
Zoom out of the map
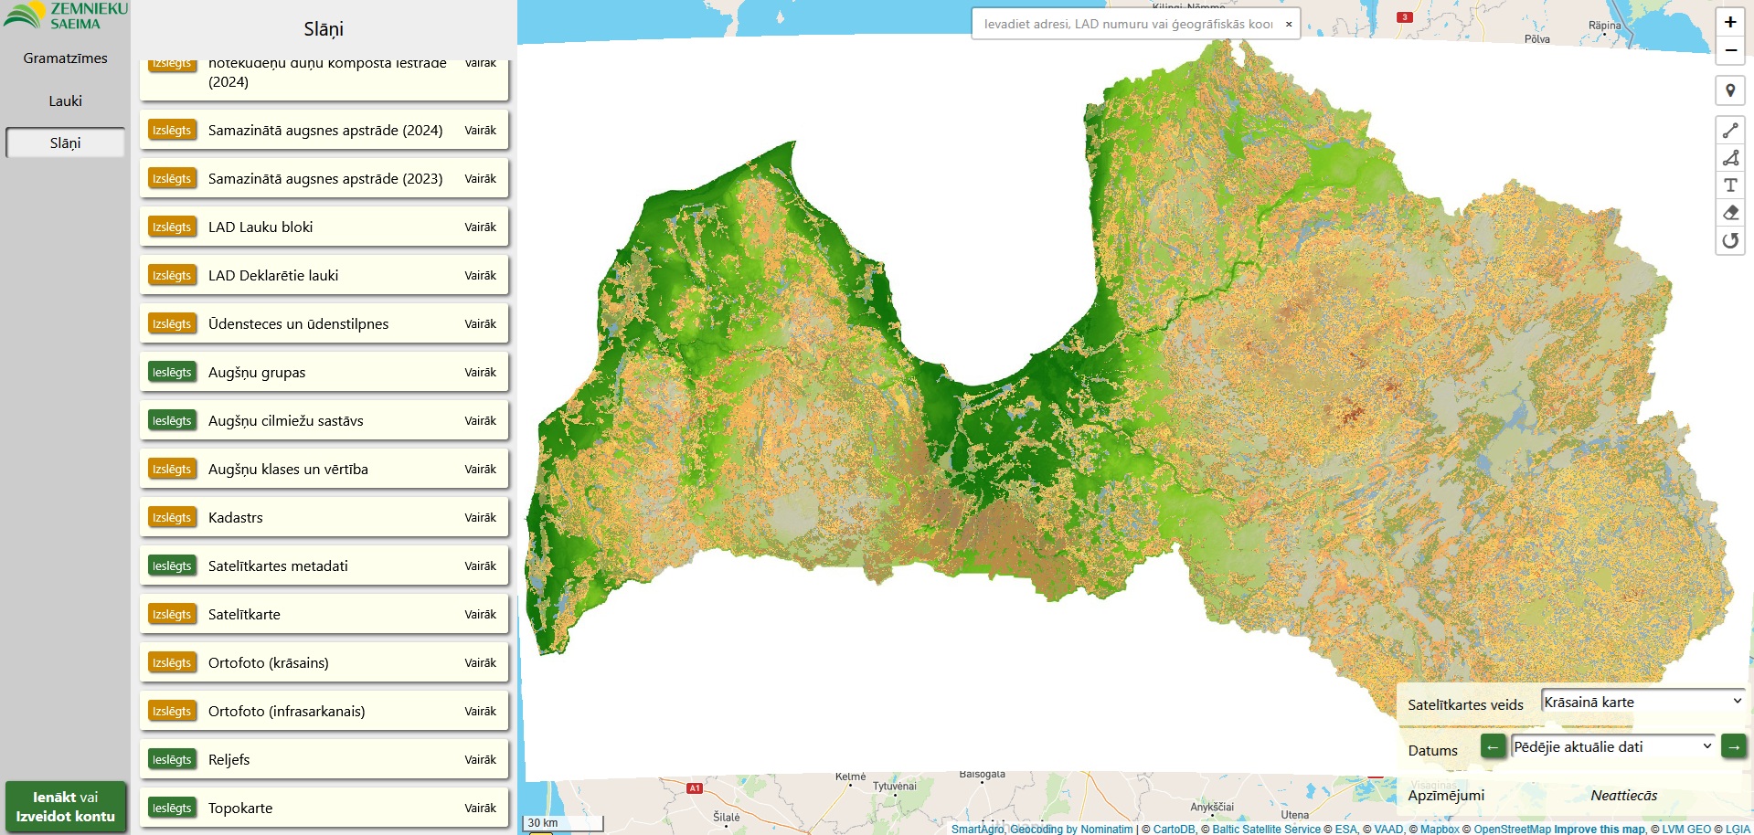coord(1729,51)
